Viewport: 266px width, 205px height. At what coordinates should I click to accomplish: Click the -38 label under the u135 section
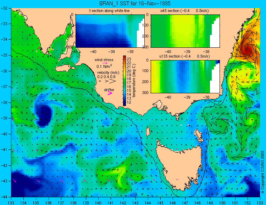tap(206, 97)
